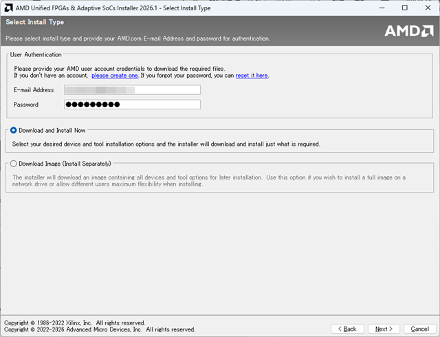Go to the Next step
The height and width of the screenshot is (337, 440).
point(384,329)
